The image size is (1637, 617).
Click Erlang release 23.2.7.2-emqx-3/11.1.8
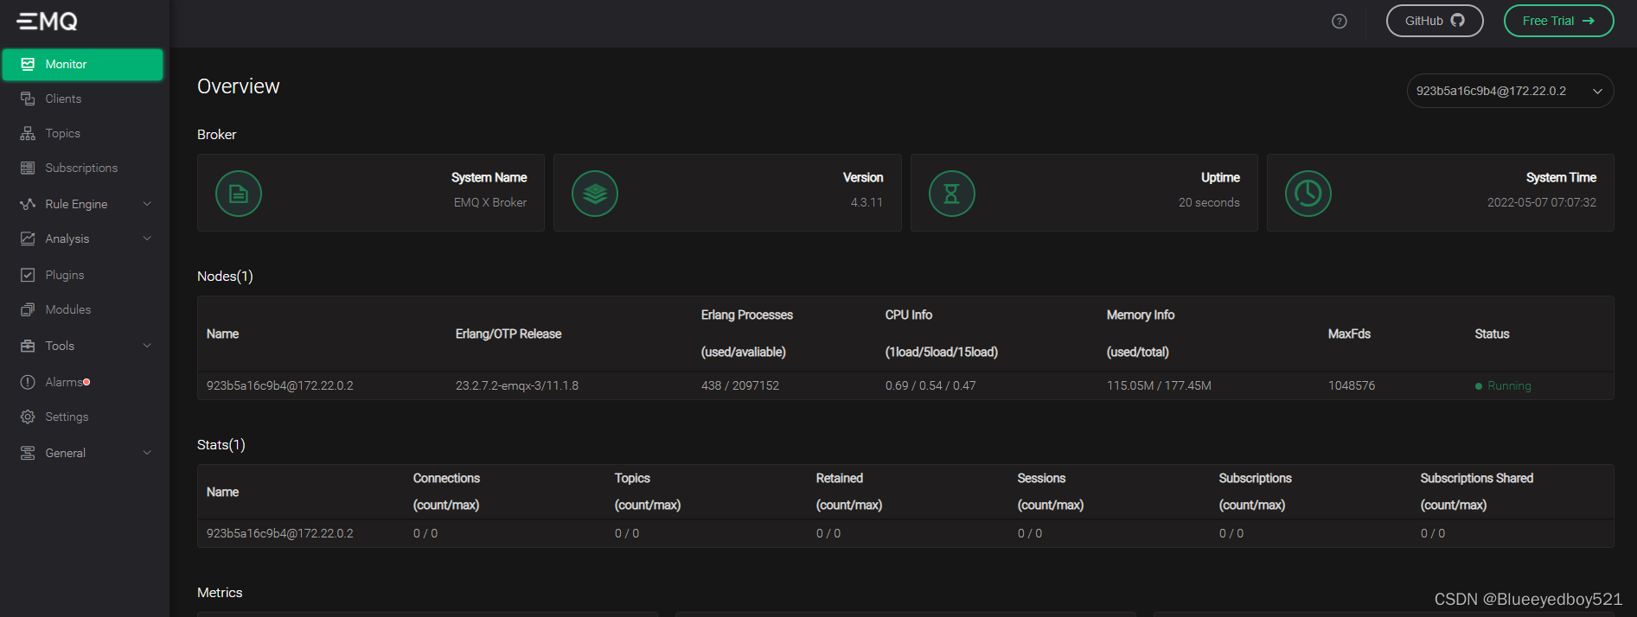(x=517, y=385)
